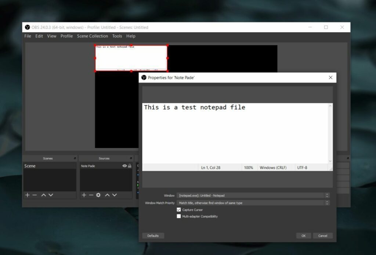Add a new source with plus icon
The width and height of the screenshot is (376, 255).
pyautogui.click(x=84, y=195)
